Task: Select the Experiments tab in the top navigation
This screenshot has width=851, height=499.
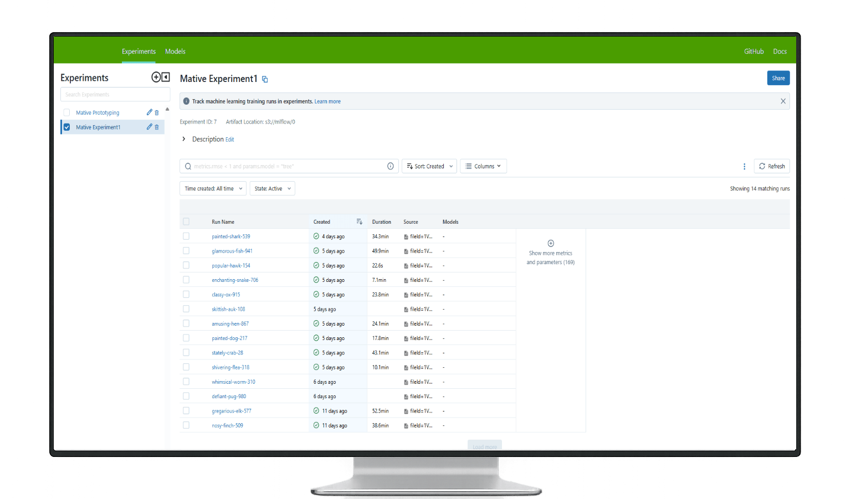Action: coord(139,51)
